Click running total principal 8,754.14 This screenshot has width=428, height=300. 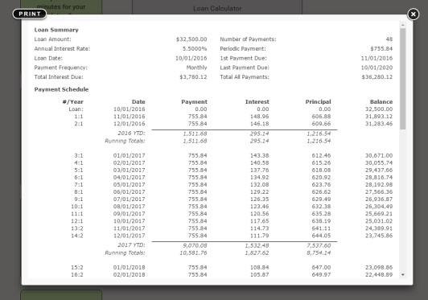click(x=319, y=253)
